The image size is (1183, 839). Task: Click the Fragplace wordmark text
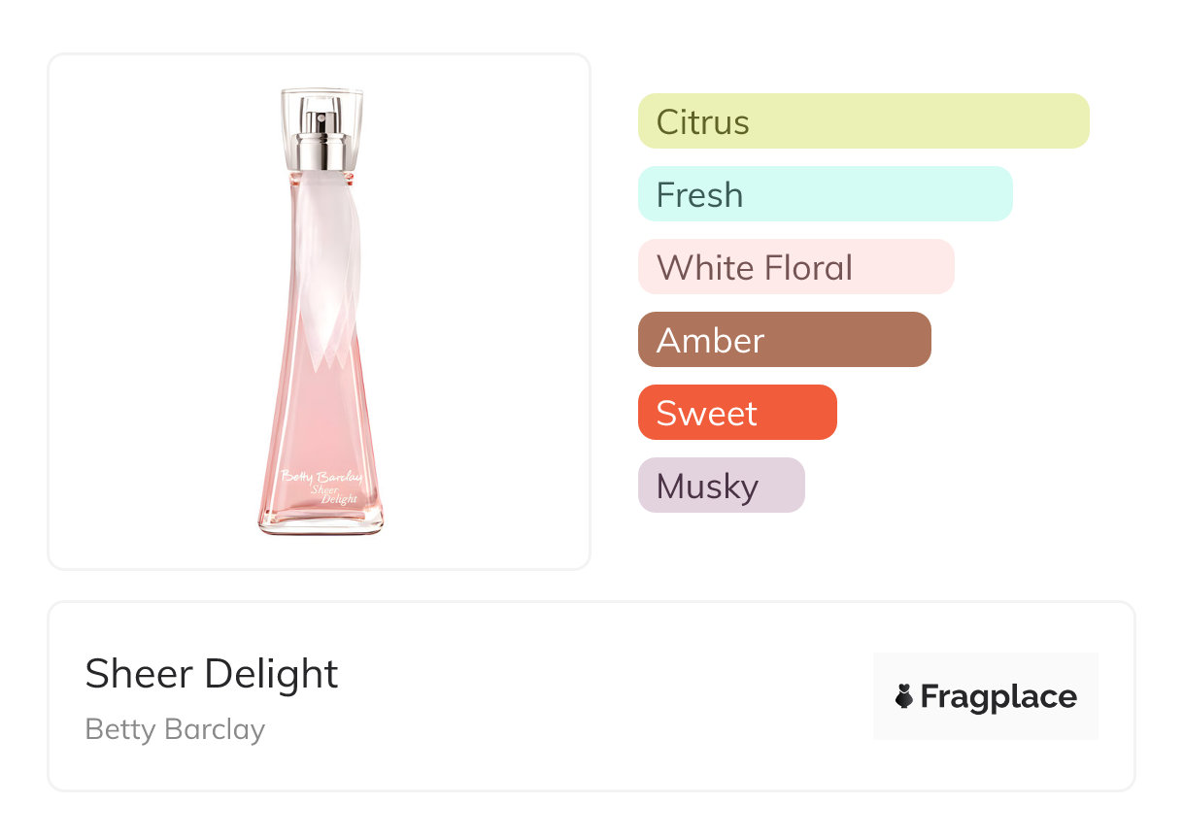(x=998, y=697)
